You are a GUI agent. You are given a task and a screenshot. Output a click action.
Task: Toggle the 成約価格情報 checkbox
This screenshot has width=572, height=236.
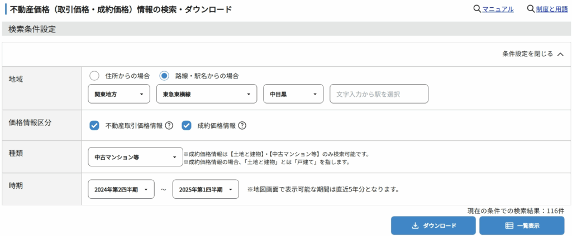click(x=187, y=125)
